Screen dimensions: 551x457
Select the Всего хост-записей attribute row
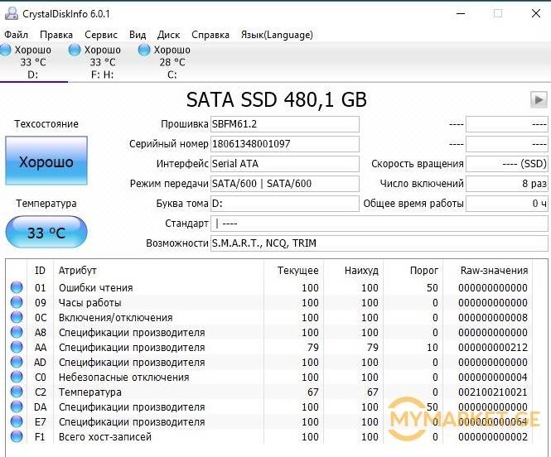coord(269,437)
